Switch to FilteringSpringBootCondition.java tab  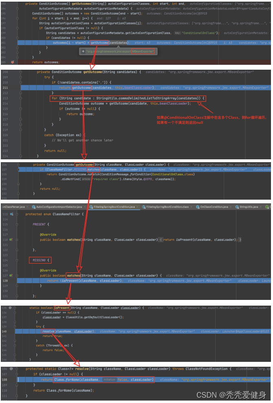point(114,207)
